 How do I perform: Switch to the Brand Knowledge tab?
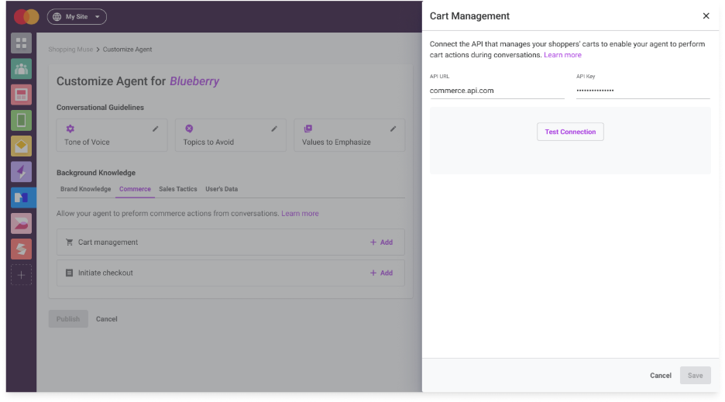85,189
